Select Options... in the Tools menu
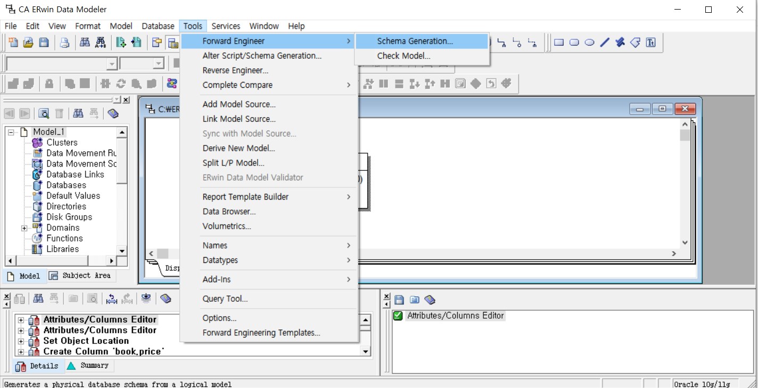758x388 pixels. tap(269, 318)
